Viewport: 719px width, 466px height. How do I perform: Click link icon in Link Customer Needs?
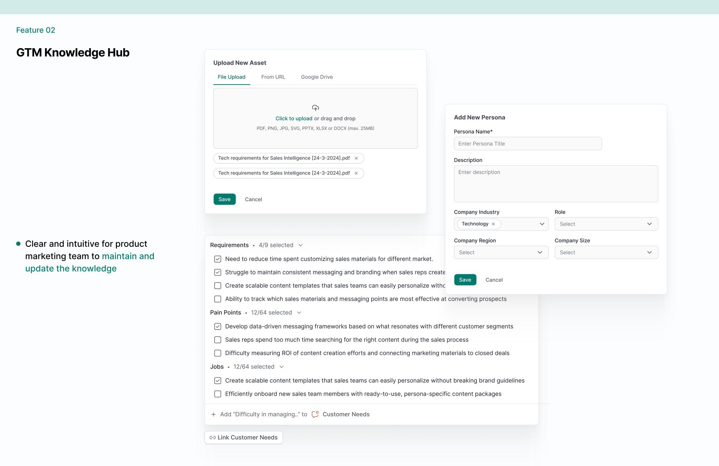pyautogui.click(x=212, y=438)
